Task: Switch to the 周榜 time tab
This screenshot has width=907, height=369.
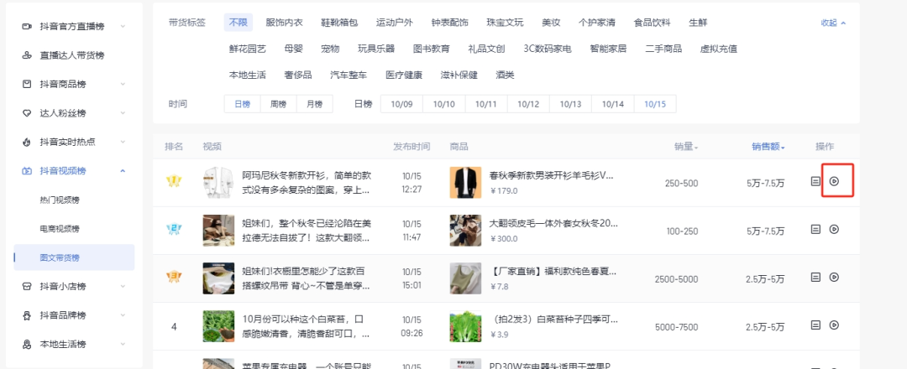Action: pos(278,104)
